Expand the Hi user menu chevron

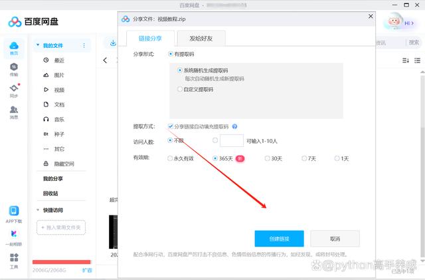coord(412,23)
